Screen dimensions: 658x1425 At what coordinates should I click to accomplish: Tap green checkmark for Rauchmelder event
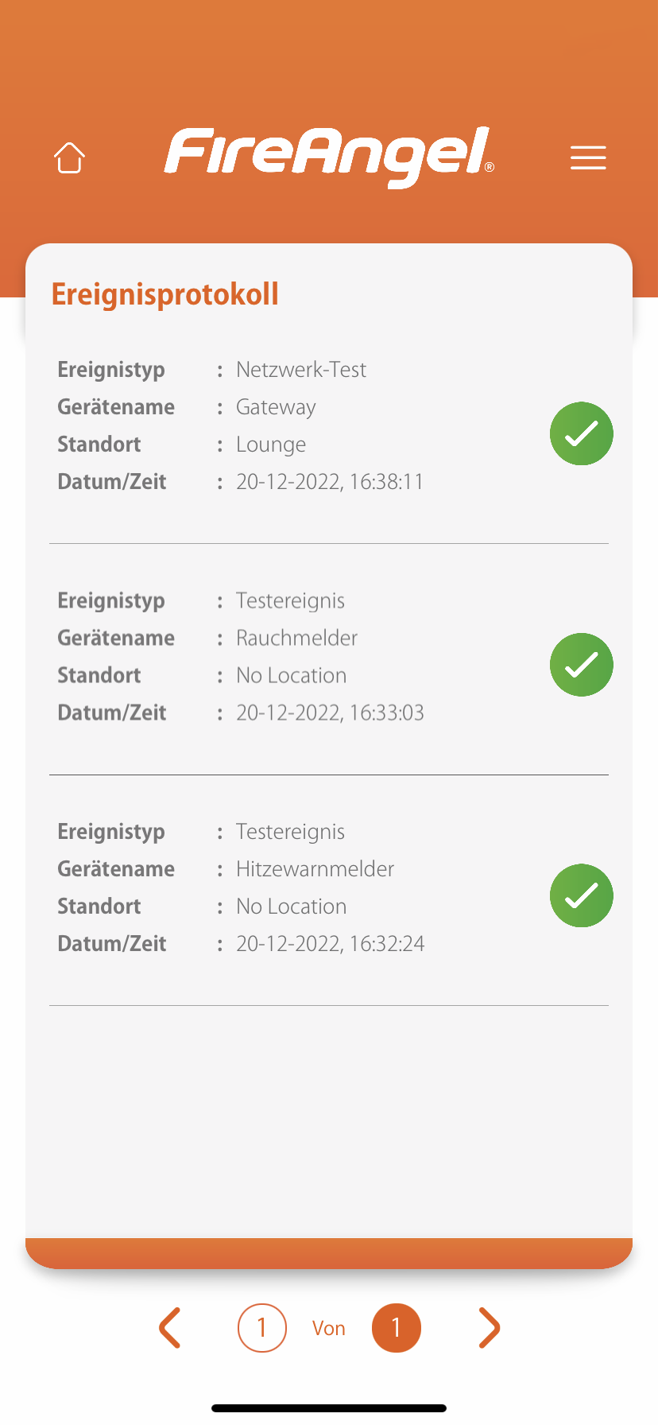[582, 665]
